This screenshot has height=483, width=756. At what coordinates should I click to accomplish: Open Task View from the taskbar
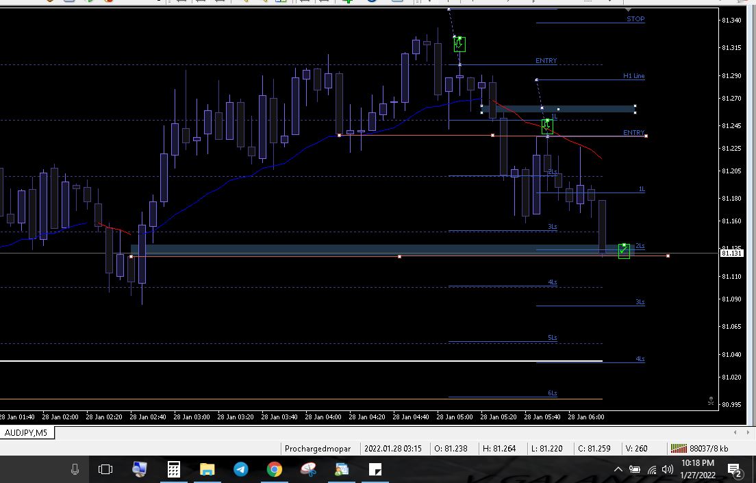pos(105,469)
